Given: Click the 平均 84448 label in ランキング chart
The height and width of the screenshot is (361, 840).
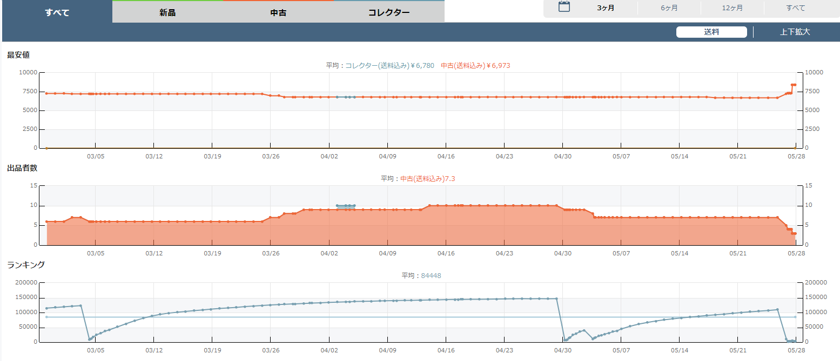Looking at the screenshot, I should (421, 276).
